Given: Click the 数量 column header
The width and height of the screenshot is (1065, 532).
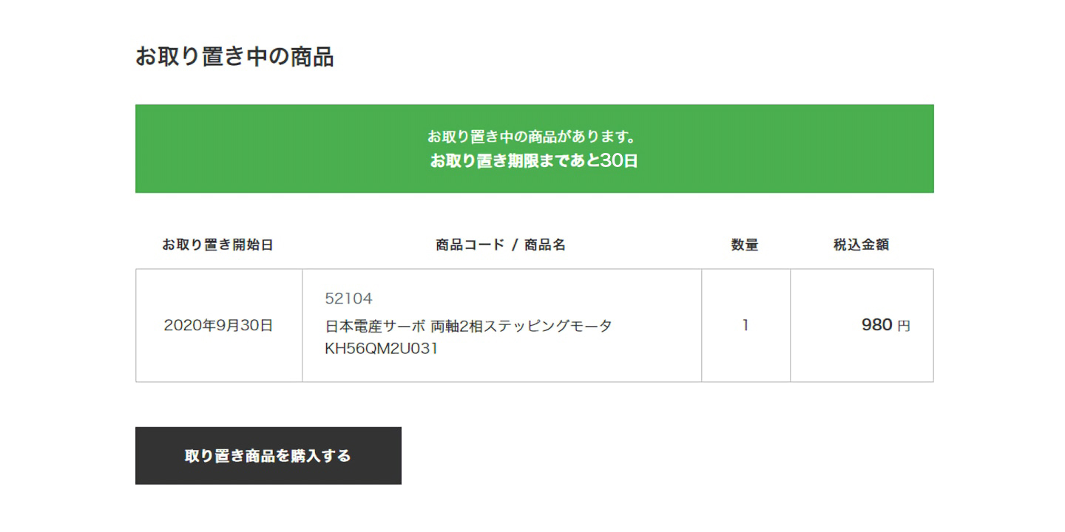Looking at the screenshot, I should [x=745, y=245].
